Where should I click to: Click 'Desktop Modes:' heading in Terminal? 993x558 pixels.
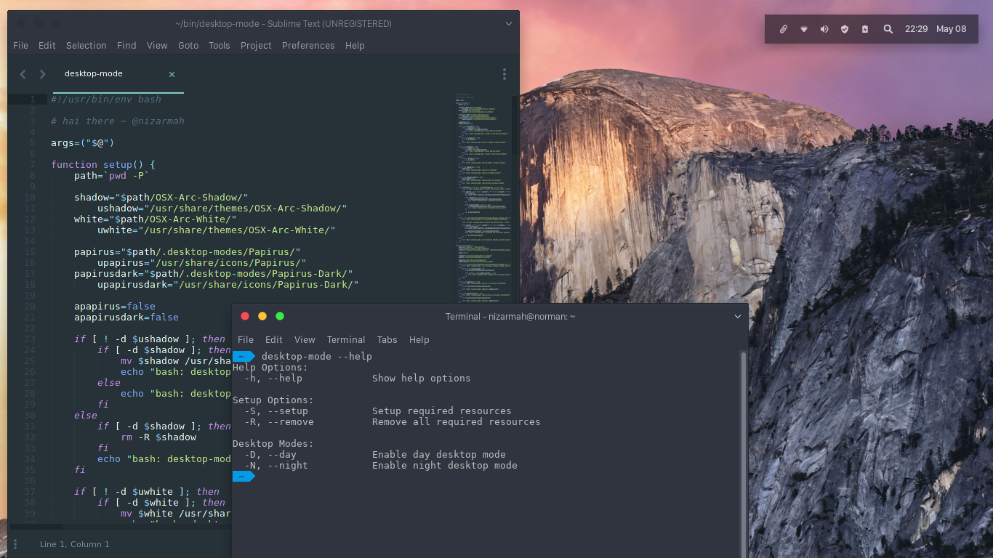tap(273, 444)
